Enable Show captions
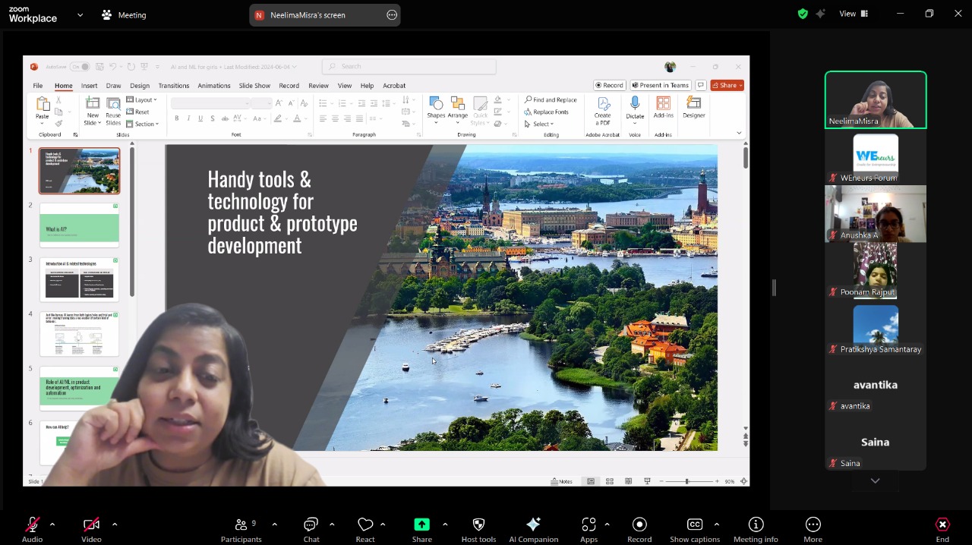The image size is (972, 545). 694,529
